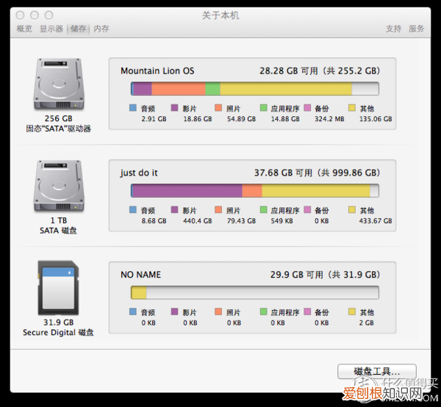441x407 pixels.
Task: Click the 324.2 MB backup value
Action: (329, 119)
